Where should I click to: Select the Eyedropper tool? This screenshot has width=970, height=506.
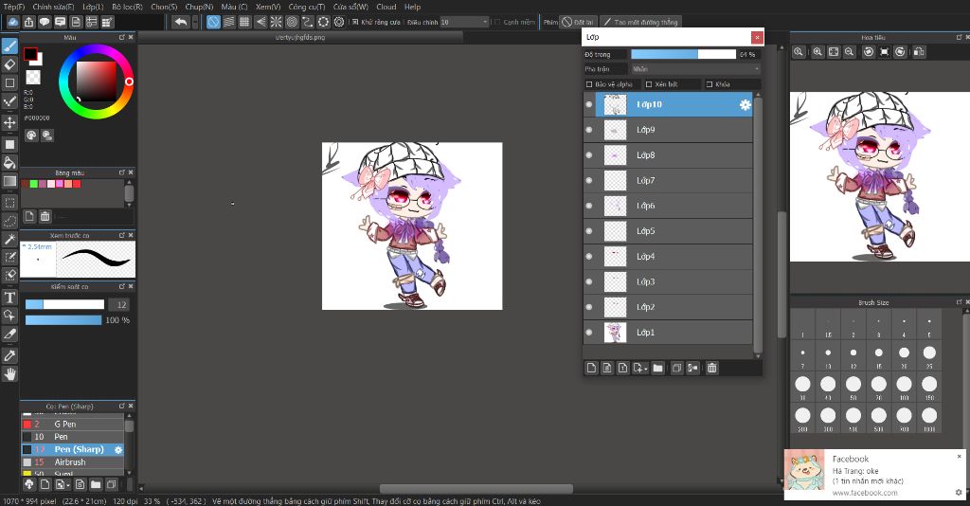click(x=9, y=355)
